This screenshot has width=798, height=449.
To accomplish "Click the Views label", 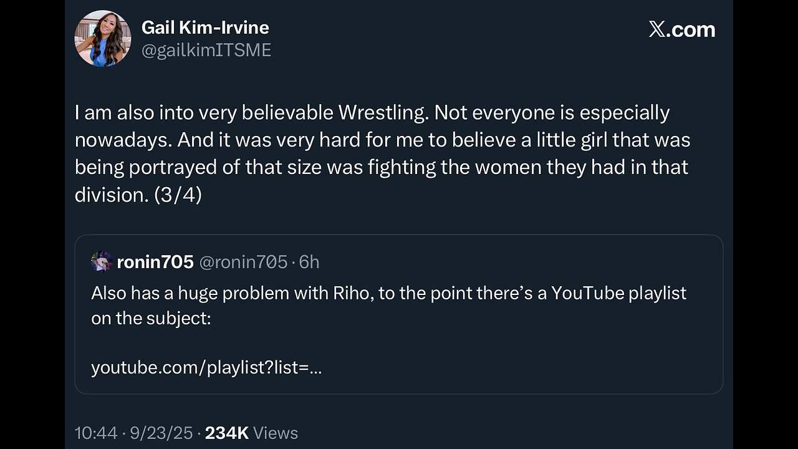I will (276, 433).
